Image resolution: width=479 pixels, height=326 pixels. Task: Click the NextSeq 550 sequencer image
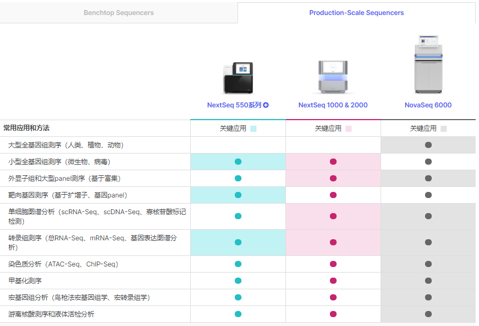click(x=238, y=77)
